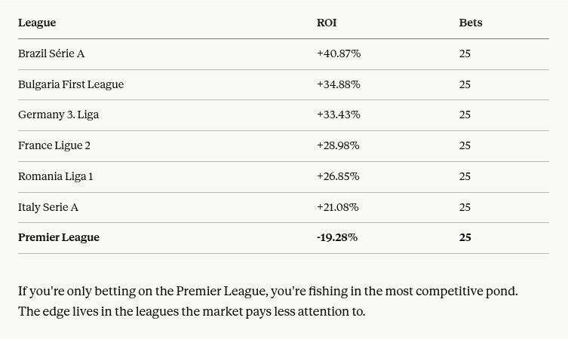Select the Brazil Série A row label
The height and width of the screenshot is (339, 568).
[x=51, y=53]
